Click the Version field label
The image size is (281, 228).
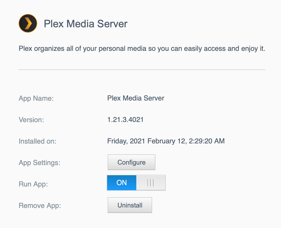pos(31,120)
